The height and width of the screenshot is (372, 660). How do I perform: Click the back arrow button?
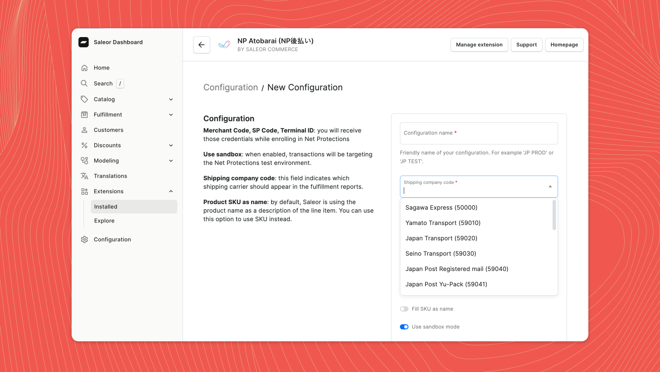[201, 45]
